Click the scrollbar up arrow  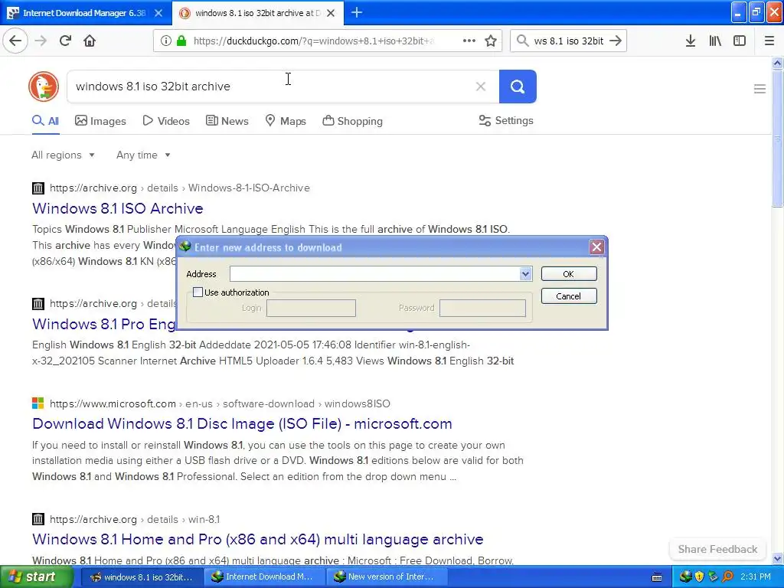777,63
